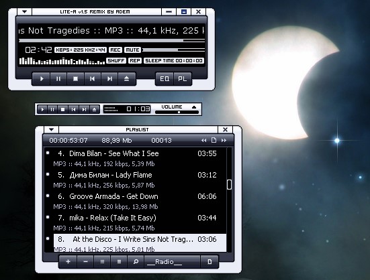Toggle the MUTE button
This screenshot has height=280, width=370.
click(x=132, y=50)
